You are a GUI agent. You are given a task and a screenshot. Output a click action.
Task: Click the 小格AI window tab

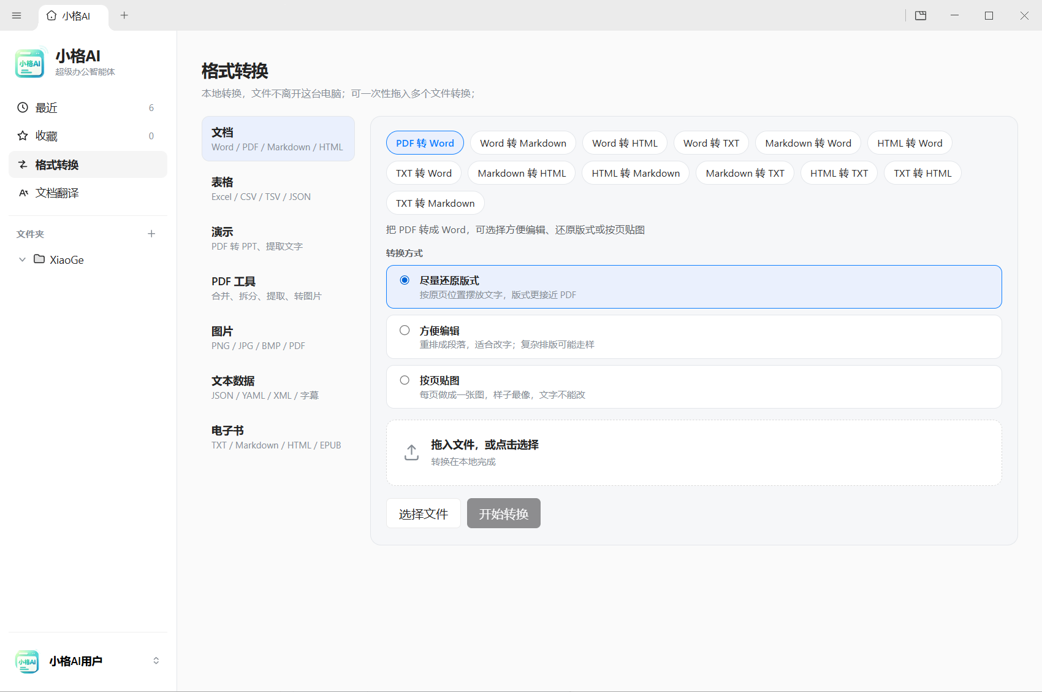click(x=74, y=16)
